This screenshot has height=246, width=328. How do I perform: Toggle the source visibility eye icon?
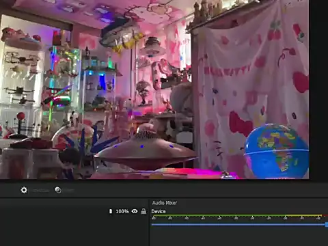(135, 211)
